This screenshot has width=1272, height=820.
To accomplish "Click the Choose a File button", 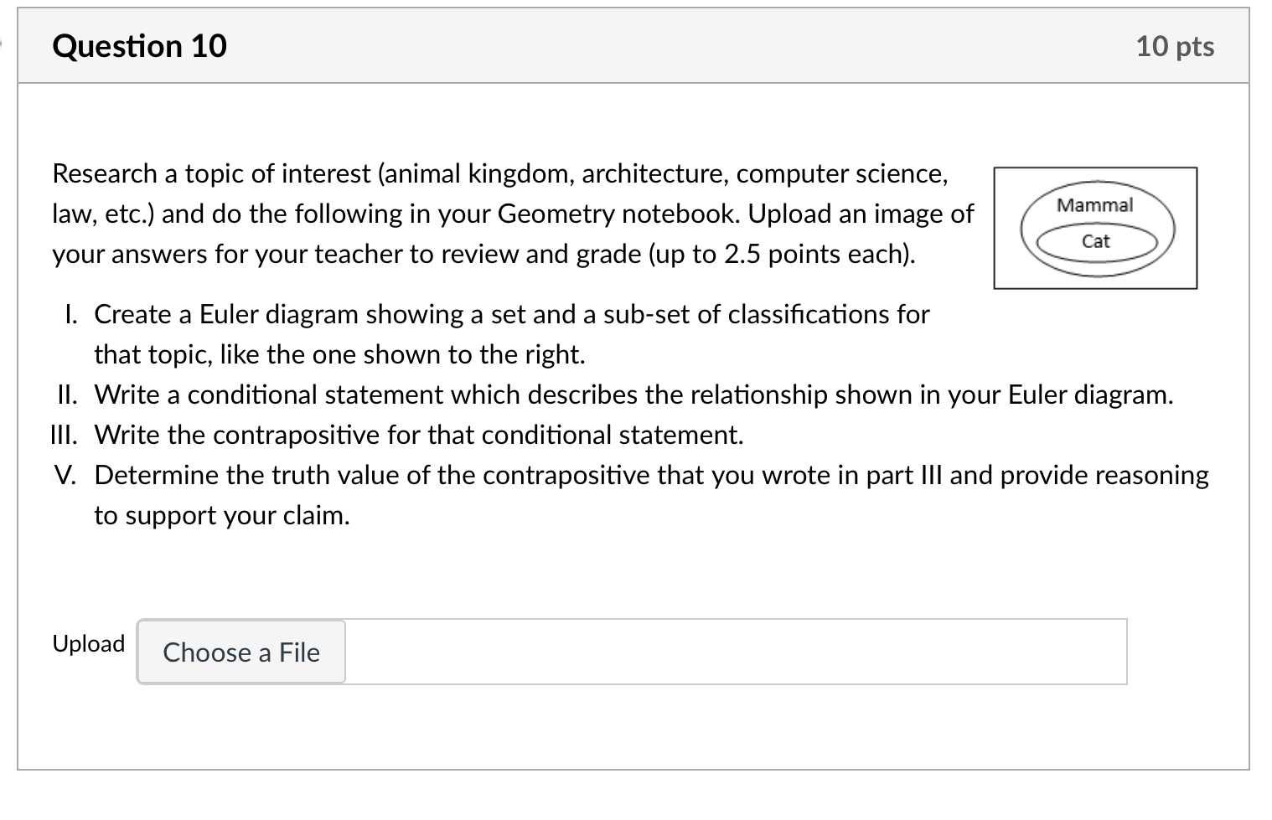I will pyautogui.click(x=241, y=652).
